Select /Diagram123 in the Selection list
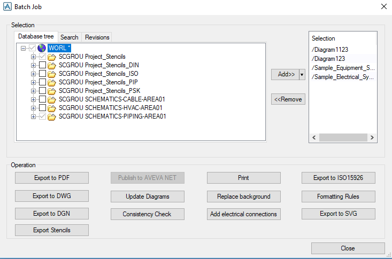 point(328,59)
